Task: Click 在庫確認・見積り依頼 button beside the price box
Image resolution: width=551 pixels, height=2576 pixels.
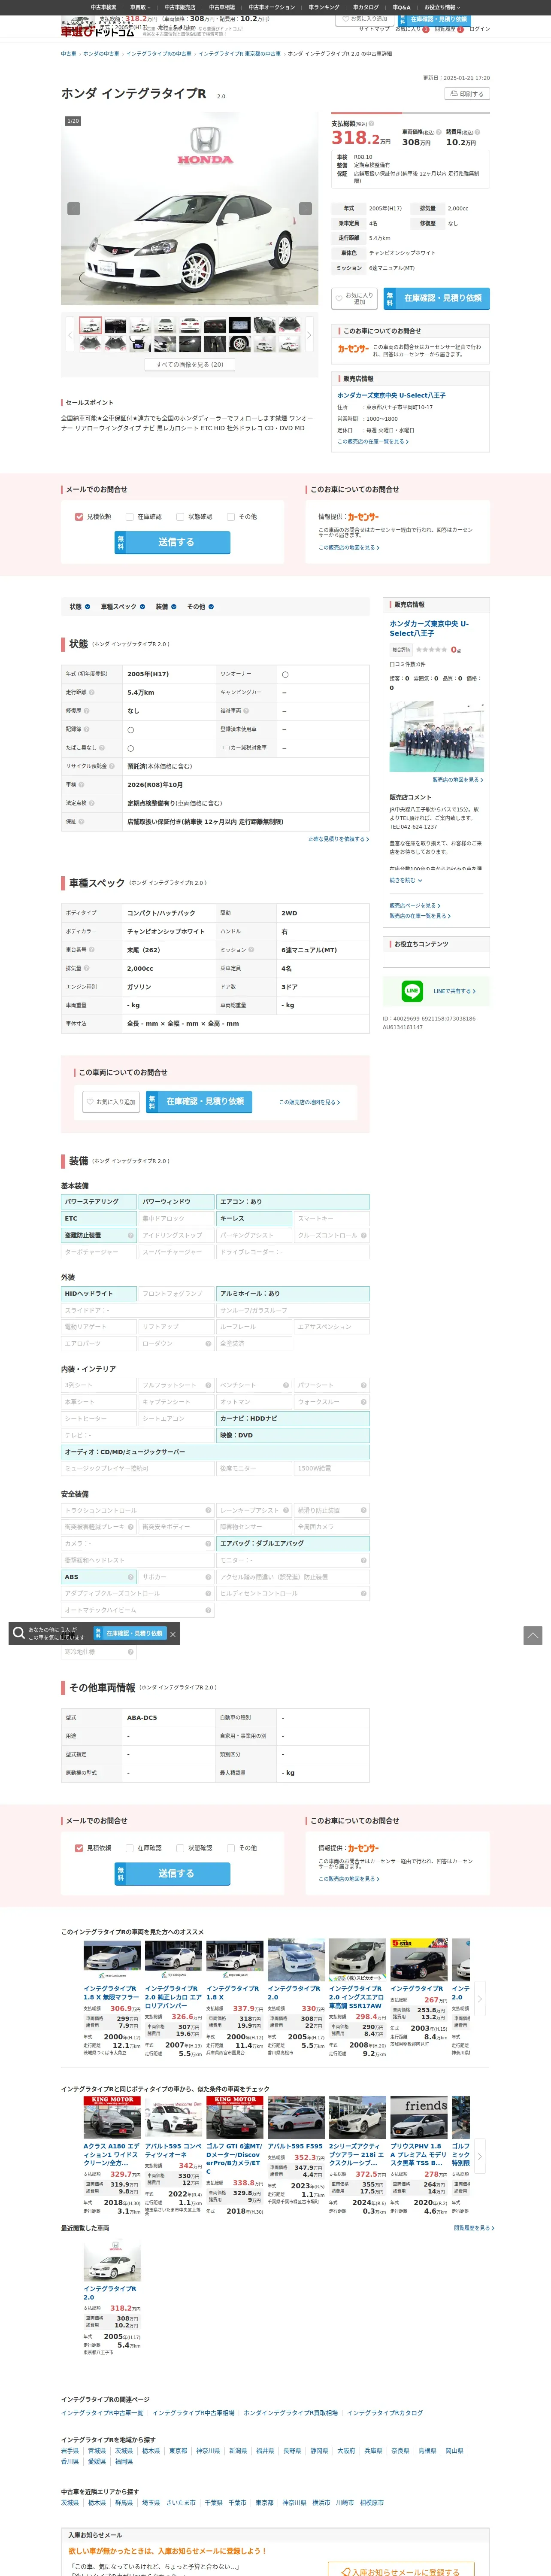Action: (436, 298)
